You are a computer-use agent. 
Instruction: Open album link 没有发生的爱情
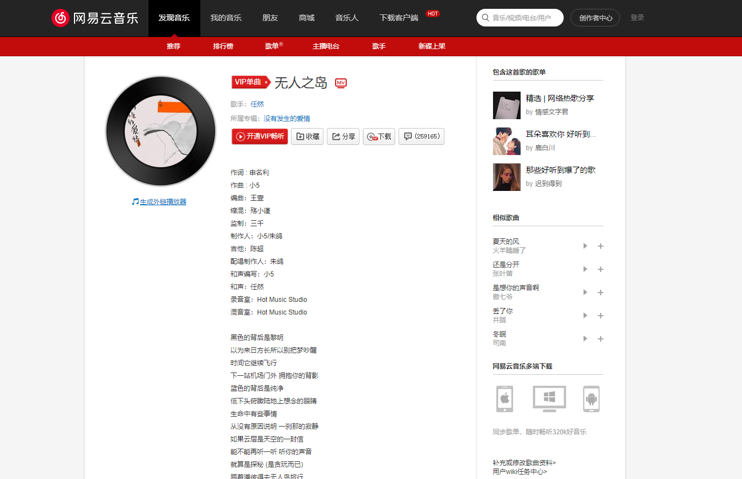[287, 119]
